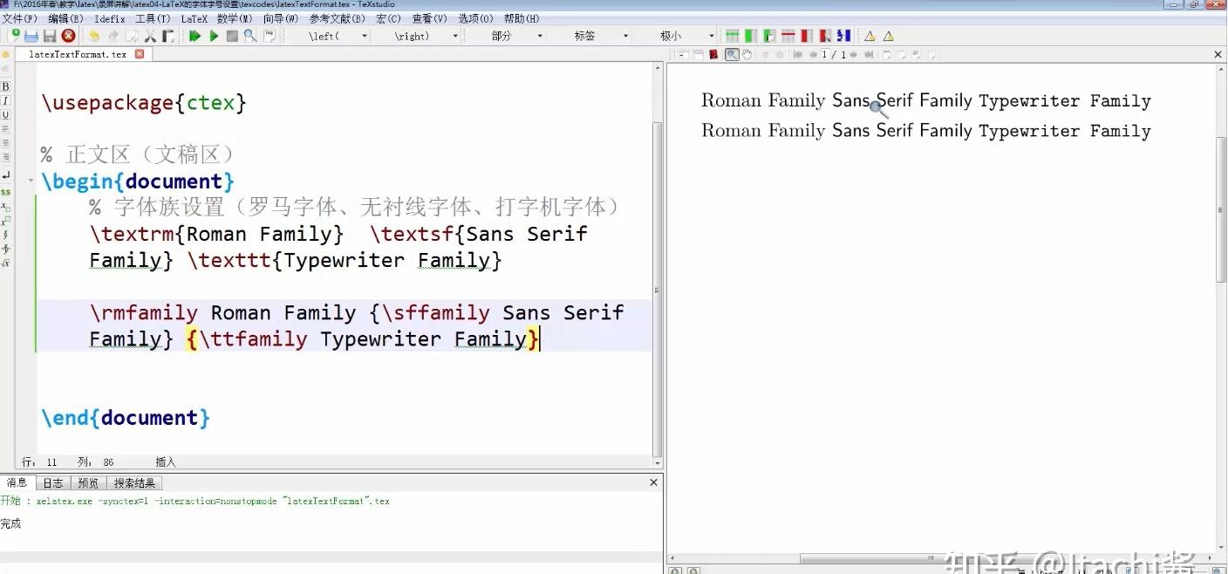
Task: Apply italic using the I sidebar icon
Action: [x=5, y=101]
